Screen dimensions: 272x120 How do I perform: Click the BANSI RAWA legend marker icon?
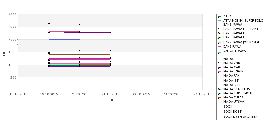click(220, 25)
